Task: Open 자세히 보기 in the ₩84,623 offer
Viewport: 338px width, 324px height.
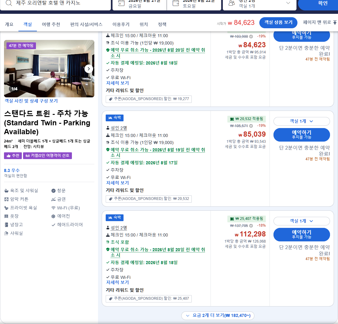Action: 117,83
